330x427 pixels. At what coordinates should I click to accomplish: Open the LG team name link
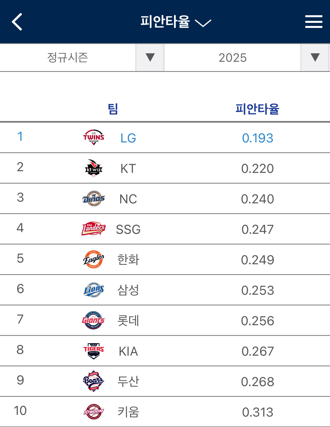tap(128, 138)
